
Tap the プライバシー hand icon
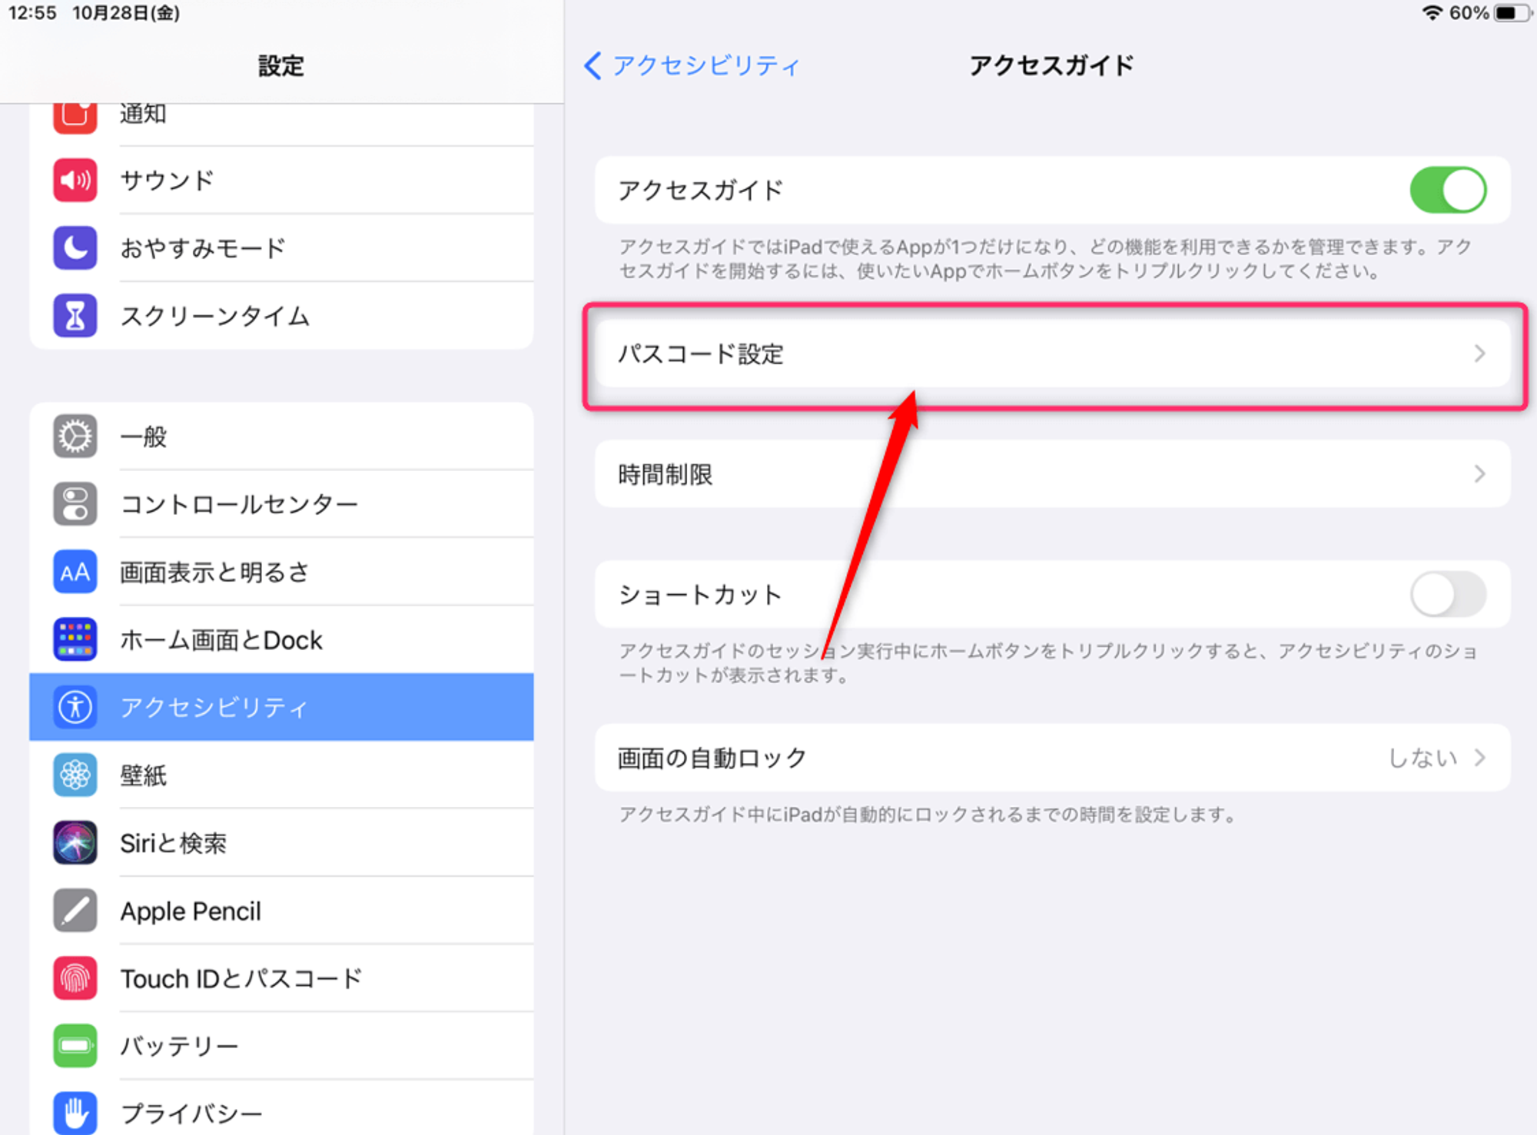pyautogui.click(x=75, y=1113)
